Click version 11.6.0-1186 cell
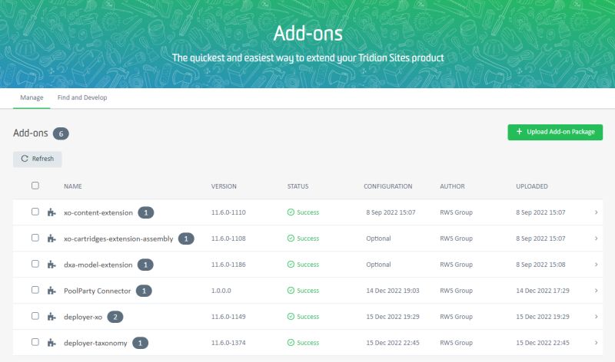This screenshot has height=362, width=615. (228, 265)
